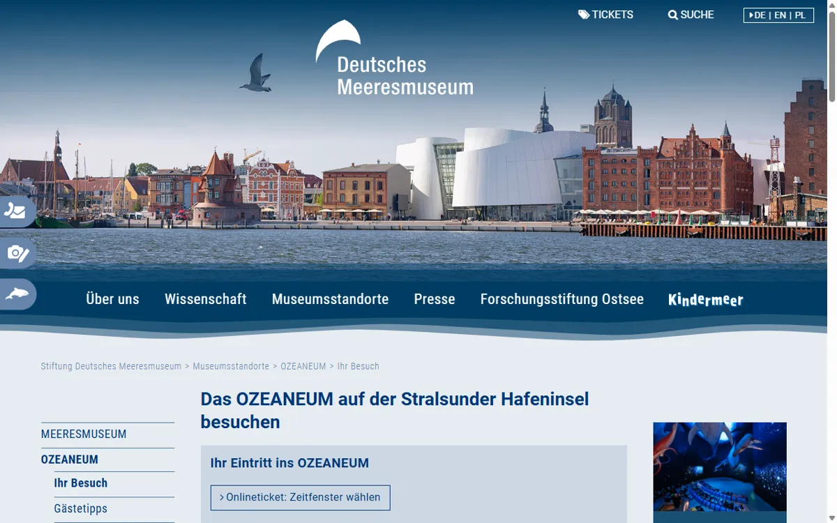Switch language to EN
The image size is (837, 523).
pos(780,15)
